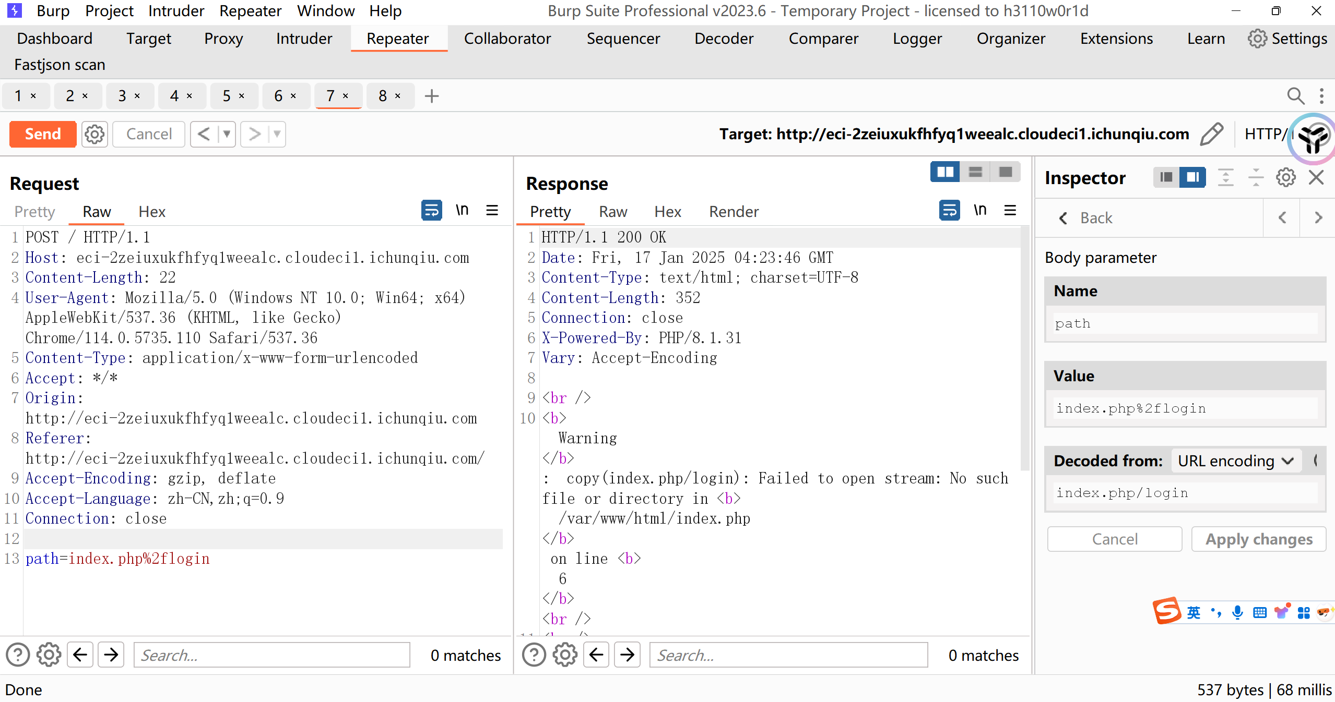
Task: Open Request editor hamburger menu
Action: click(x=492, y=210)
